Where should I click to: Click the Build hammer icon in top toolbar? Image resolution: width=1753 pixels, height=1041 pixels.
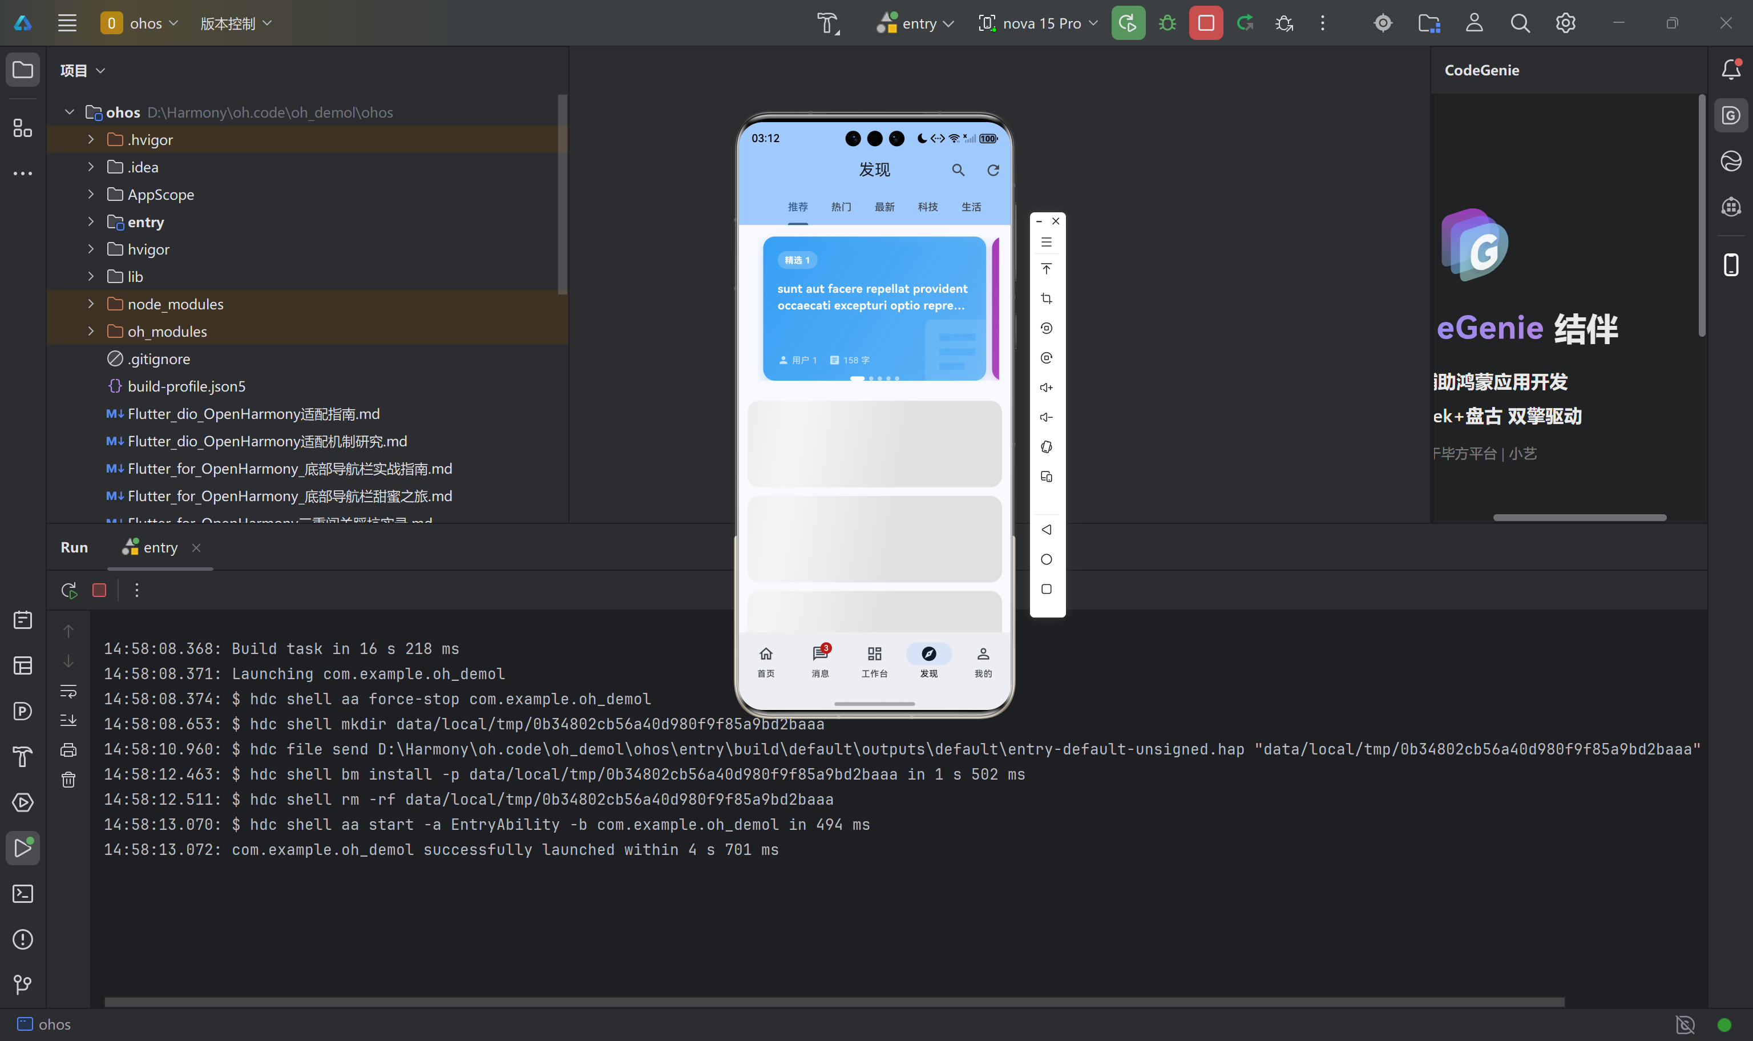tap(827, 23)
